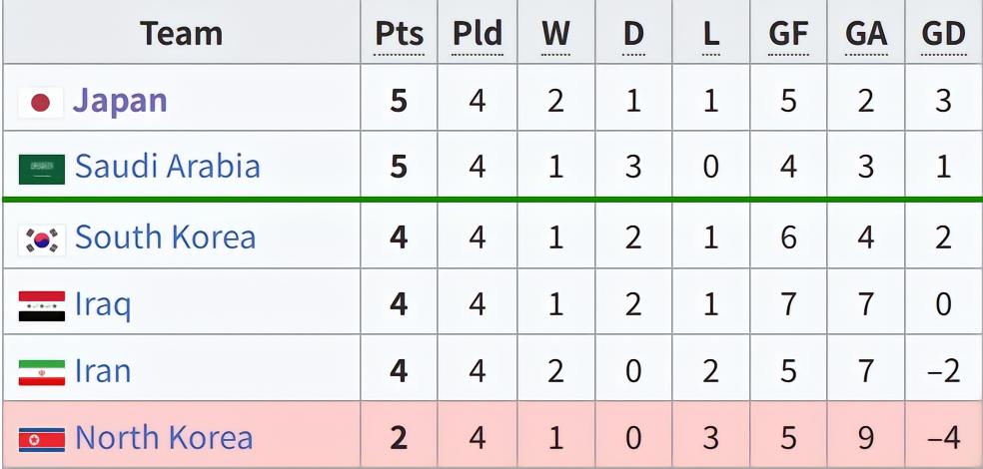Click the North Korea flag icon
Viewport: 983px width, 469px height.
(x=41, y=439)
